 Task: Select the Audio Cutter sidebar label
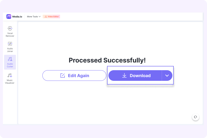click(10, 65)
